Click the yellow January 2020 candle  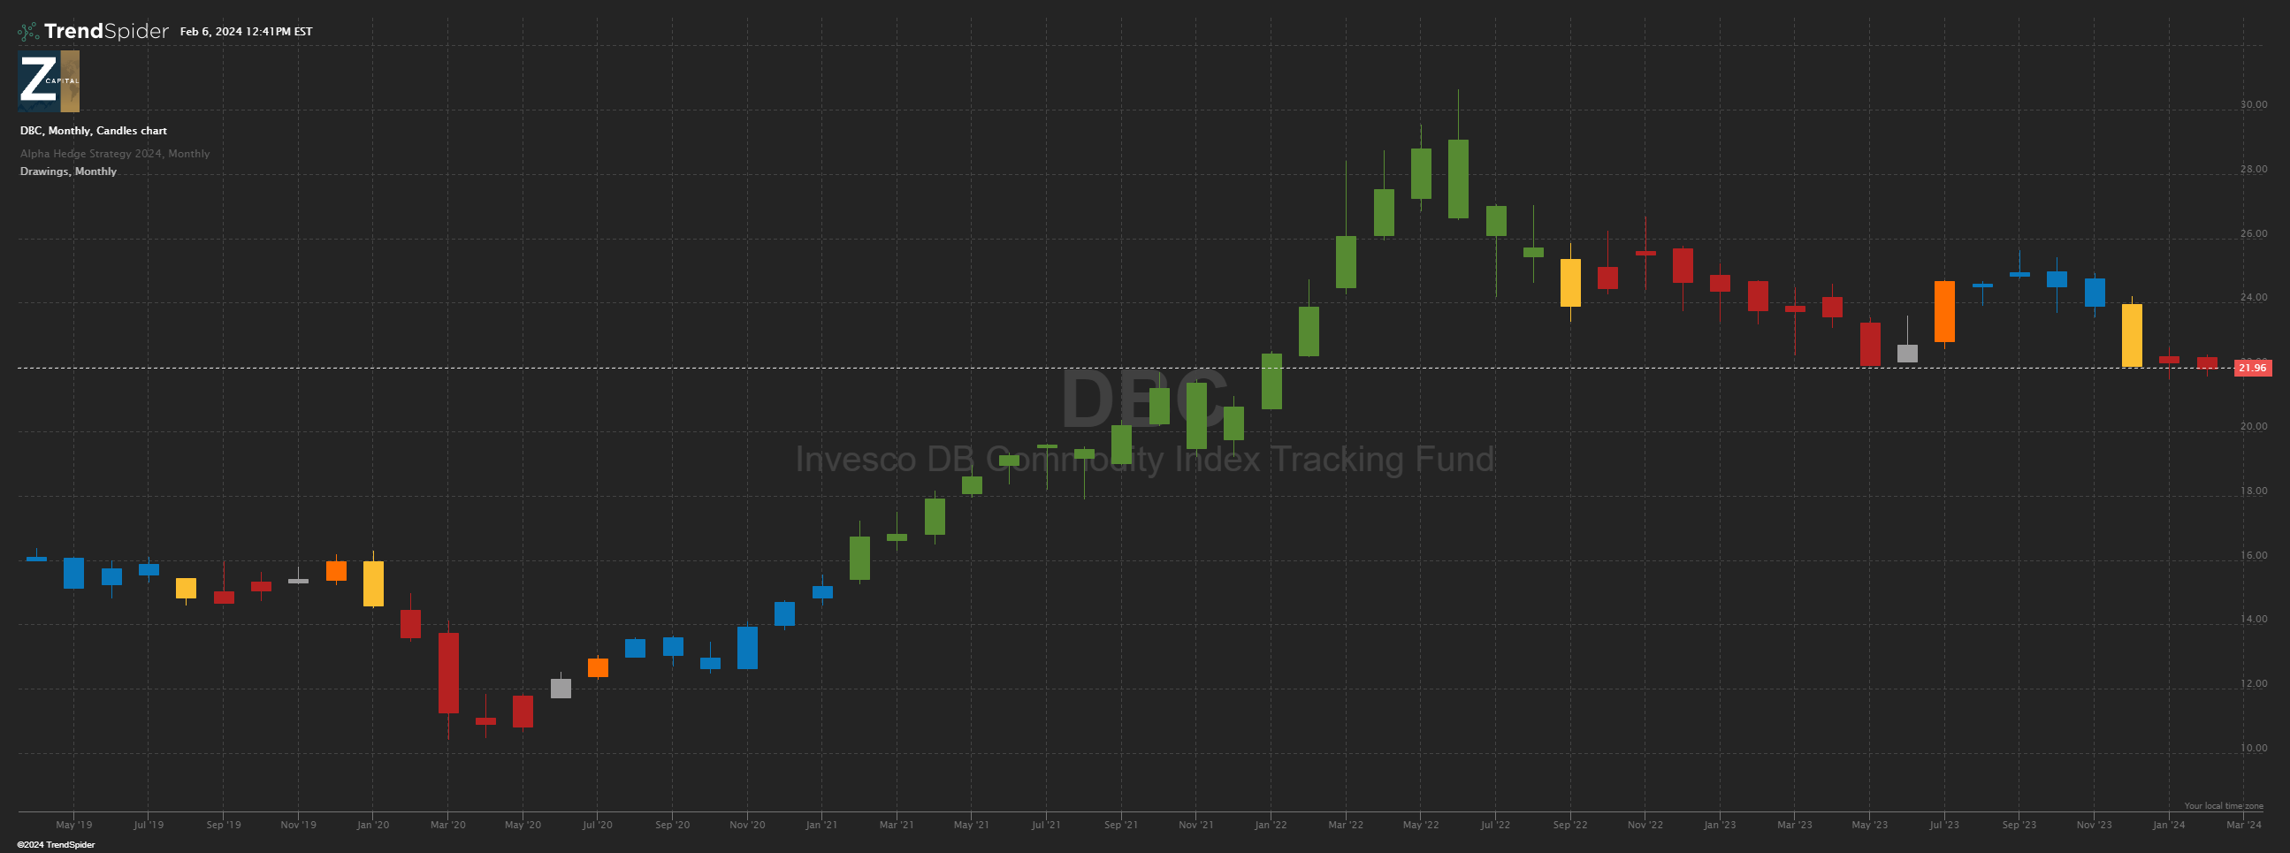(x=373, y=583)
